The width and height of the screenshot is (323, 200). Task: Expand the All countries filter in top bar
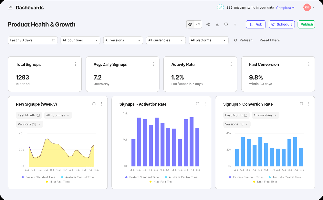coord(80,40)
